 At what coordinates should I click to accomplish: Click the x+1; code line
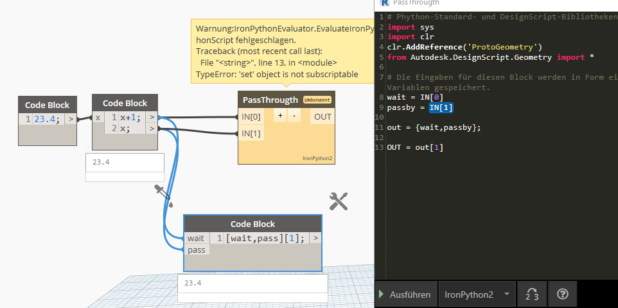[x=130, y=117]
